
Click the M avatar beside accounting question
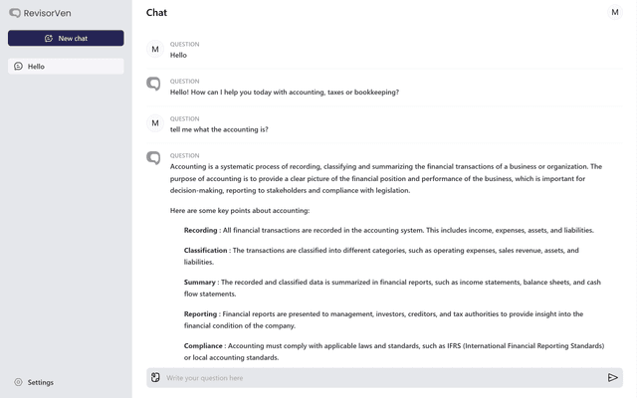pos(154,123)
